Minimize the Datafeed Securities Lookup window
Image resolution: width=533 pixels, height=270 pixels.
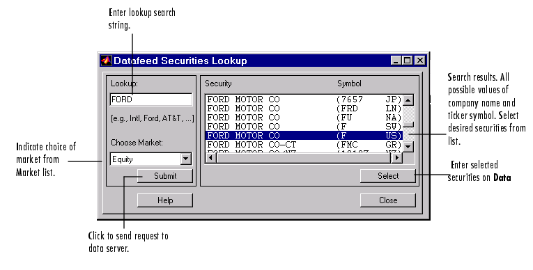(395, 61)
